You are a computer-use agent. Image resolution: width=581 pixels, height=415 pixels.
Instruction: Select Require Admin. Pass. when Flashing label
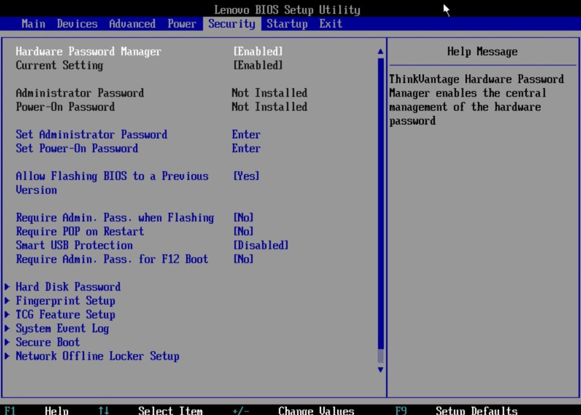[115, 218]
